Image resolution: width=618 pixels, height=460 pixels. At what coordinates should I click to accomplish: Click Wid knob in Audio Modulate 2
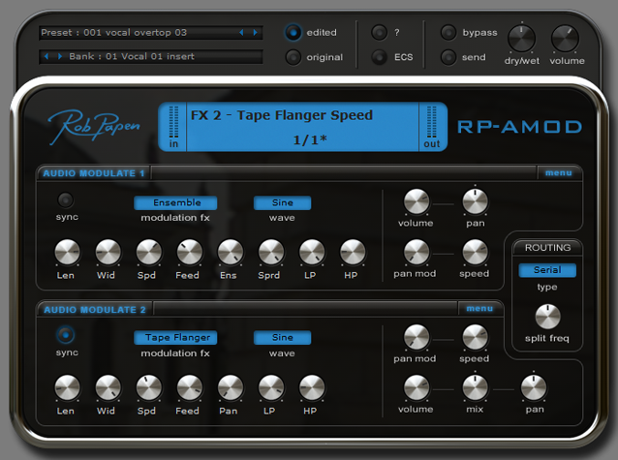tap(108, 387)
